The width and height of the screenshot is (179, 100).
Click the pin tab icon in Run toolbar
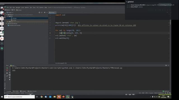pos(7,76)
